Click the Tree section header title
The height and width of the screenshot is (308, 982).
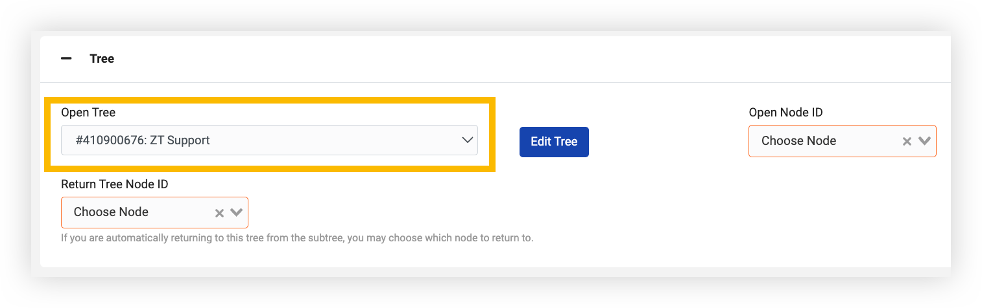[x=102, y=58]
